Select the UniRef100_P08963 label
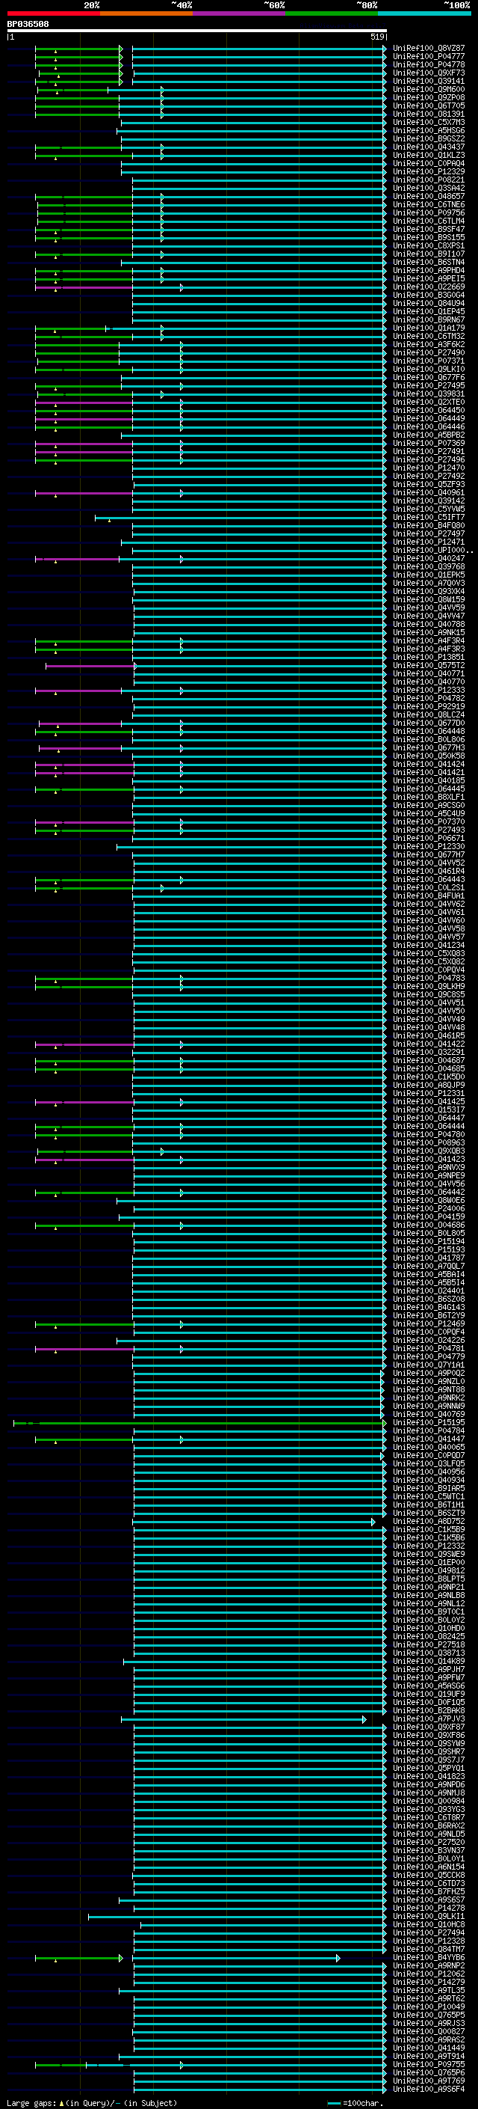Image resolution: width=478 pixels, height=2109 pixels. point(429,1143)
